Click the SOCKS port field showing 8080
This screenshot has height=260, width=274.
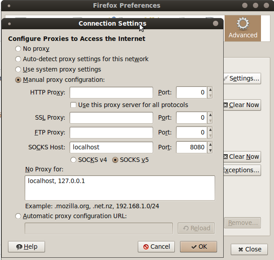[191, 148]
